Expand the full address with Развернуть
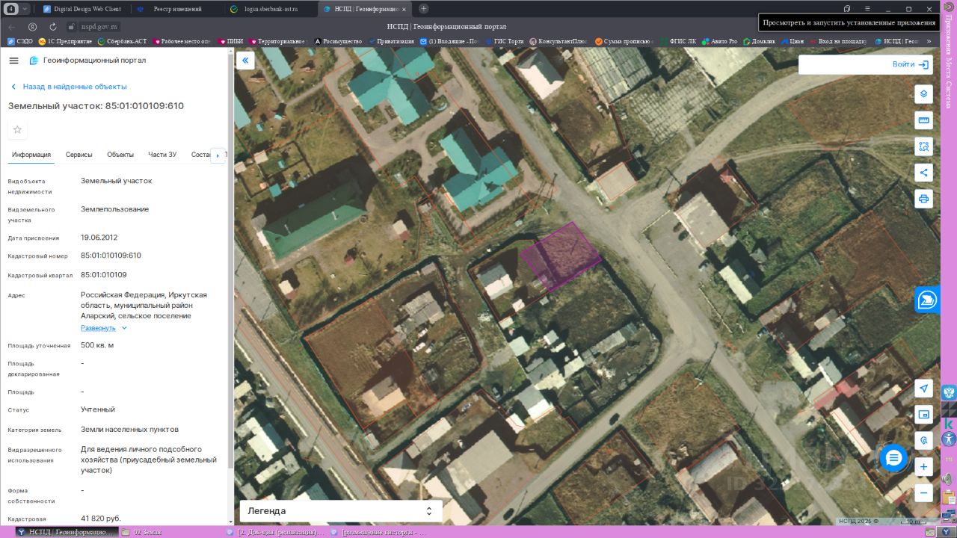 (x=104, y=328)
